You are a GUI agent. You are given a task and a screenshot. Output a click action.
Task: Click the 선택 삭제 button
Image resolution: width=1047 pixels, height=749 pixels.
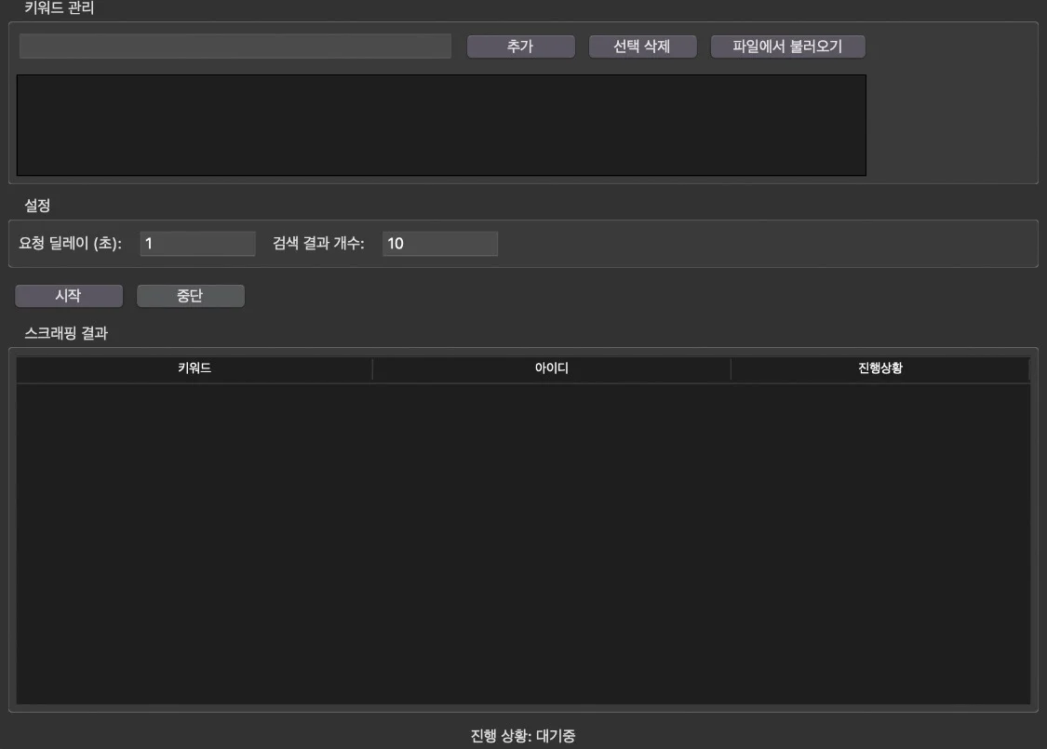pyautogui.click(x=642, y=47)
